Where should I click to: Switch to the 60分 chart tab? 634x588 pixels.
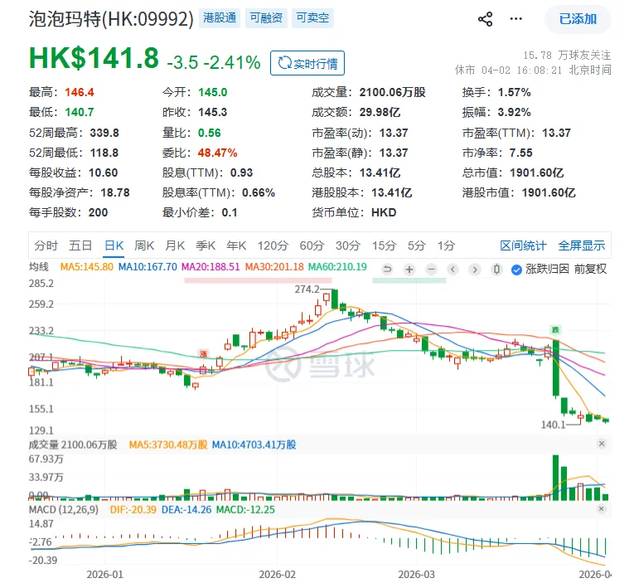(x=312, y=245)
